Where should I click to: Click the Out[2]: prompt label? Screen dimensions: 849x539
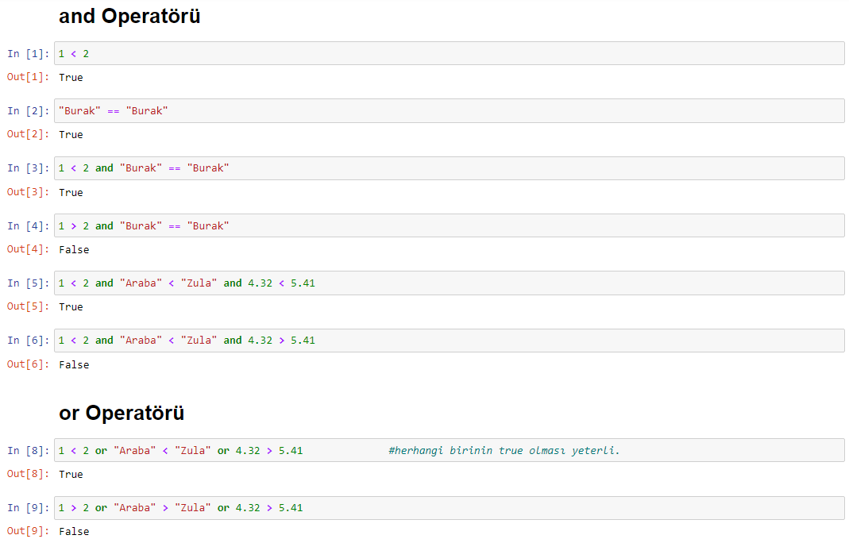click(28, 134)
